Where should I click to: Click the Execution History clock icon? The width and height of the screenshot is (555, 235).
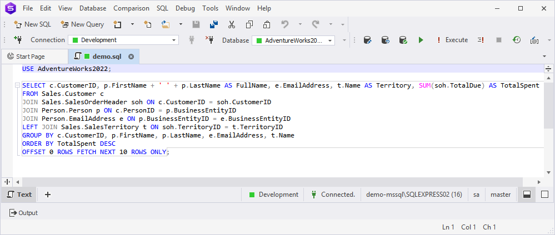[516, 40]
